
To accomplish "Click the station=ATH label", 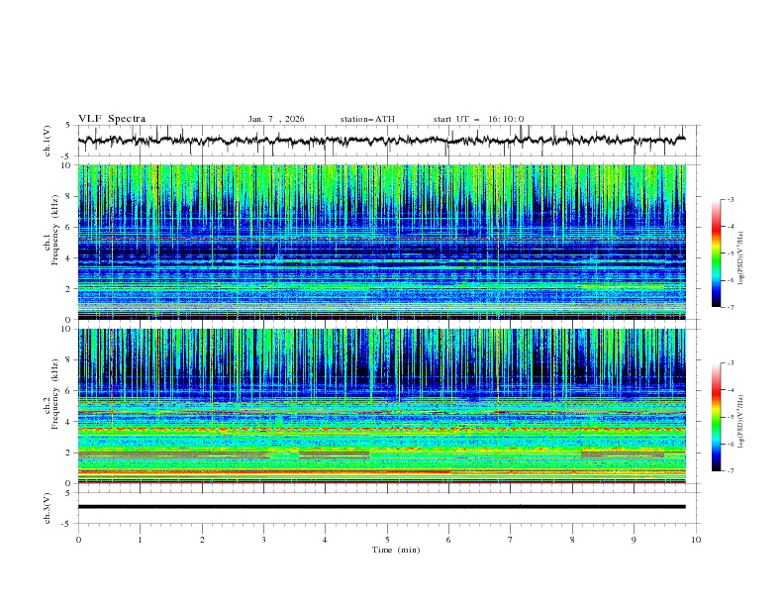I will pos(367,119).
